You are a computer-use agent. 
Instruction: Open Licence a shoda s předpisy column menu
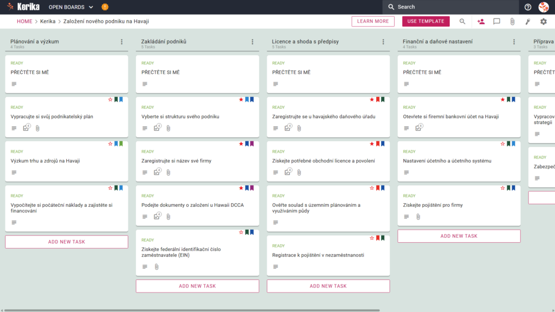coord(383,42)
